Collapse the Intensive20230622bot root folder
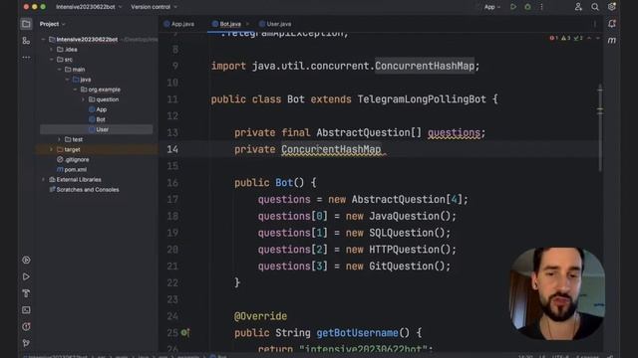638x358 pixels. (43, 40)
